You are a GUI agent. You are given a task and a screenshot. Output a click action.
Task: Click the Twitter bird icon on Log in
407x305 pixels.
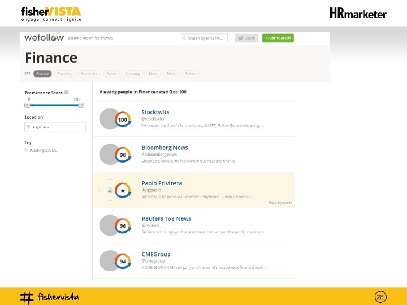(240, 38)
